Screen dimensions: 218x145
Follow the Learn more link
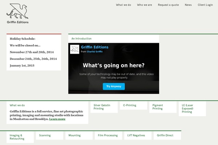(x=57, y=119)
